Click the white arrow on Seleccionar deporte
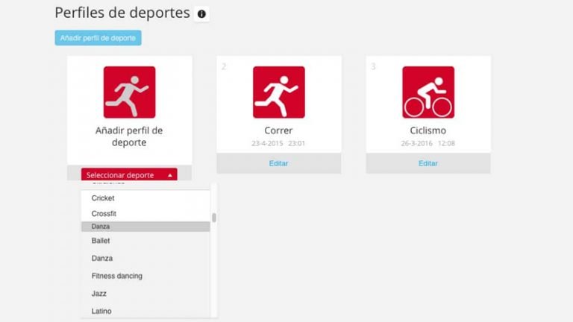Viewport: 573px width, 322px height. (170, 176)
